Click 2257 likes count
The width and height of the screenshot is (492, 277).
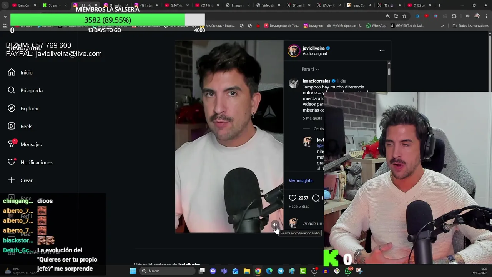pyautogui.click(x=303, y=198)
